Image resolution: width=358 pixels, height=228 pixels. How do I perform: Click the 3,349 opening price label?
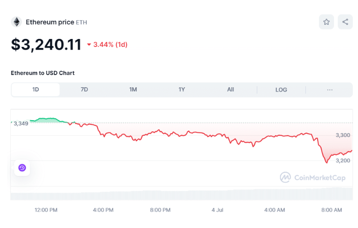tap(21, 123)
